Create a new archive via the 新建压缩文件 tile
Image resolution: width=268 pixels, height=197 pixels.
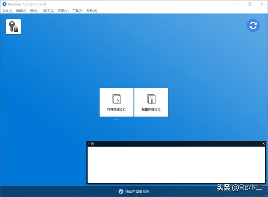click(151, 102)
